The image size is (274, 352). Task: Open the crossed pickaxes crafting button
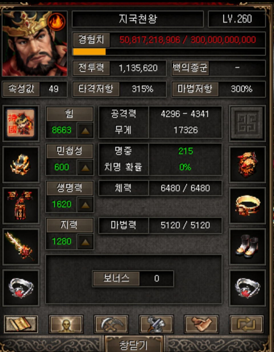(x=111, y=324)
